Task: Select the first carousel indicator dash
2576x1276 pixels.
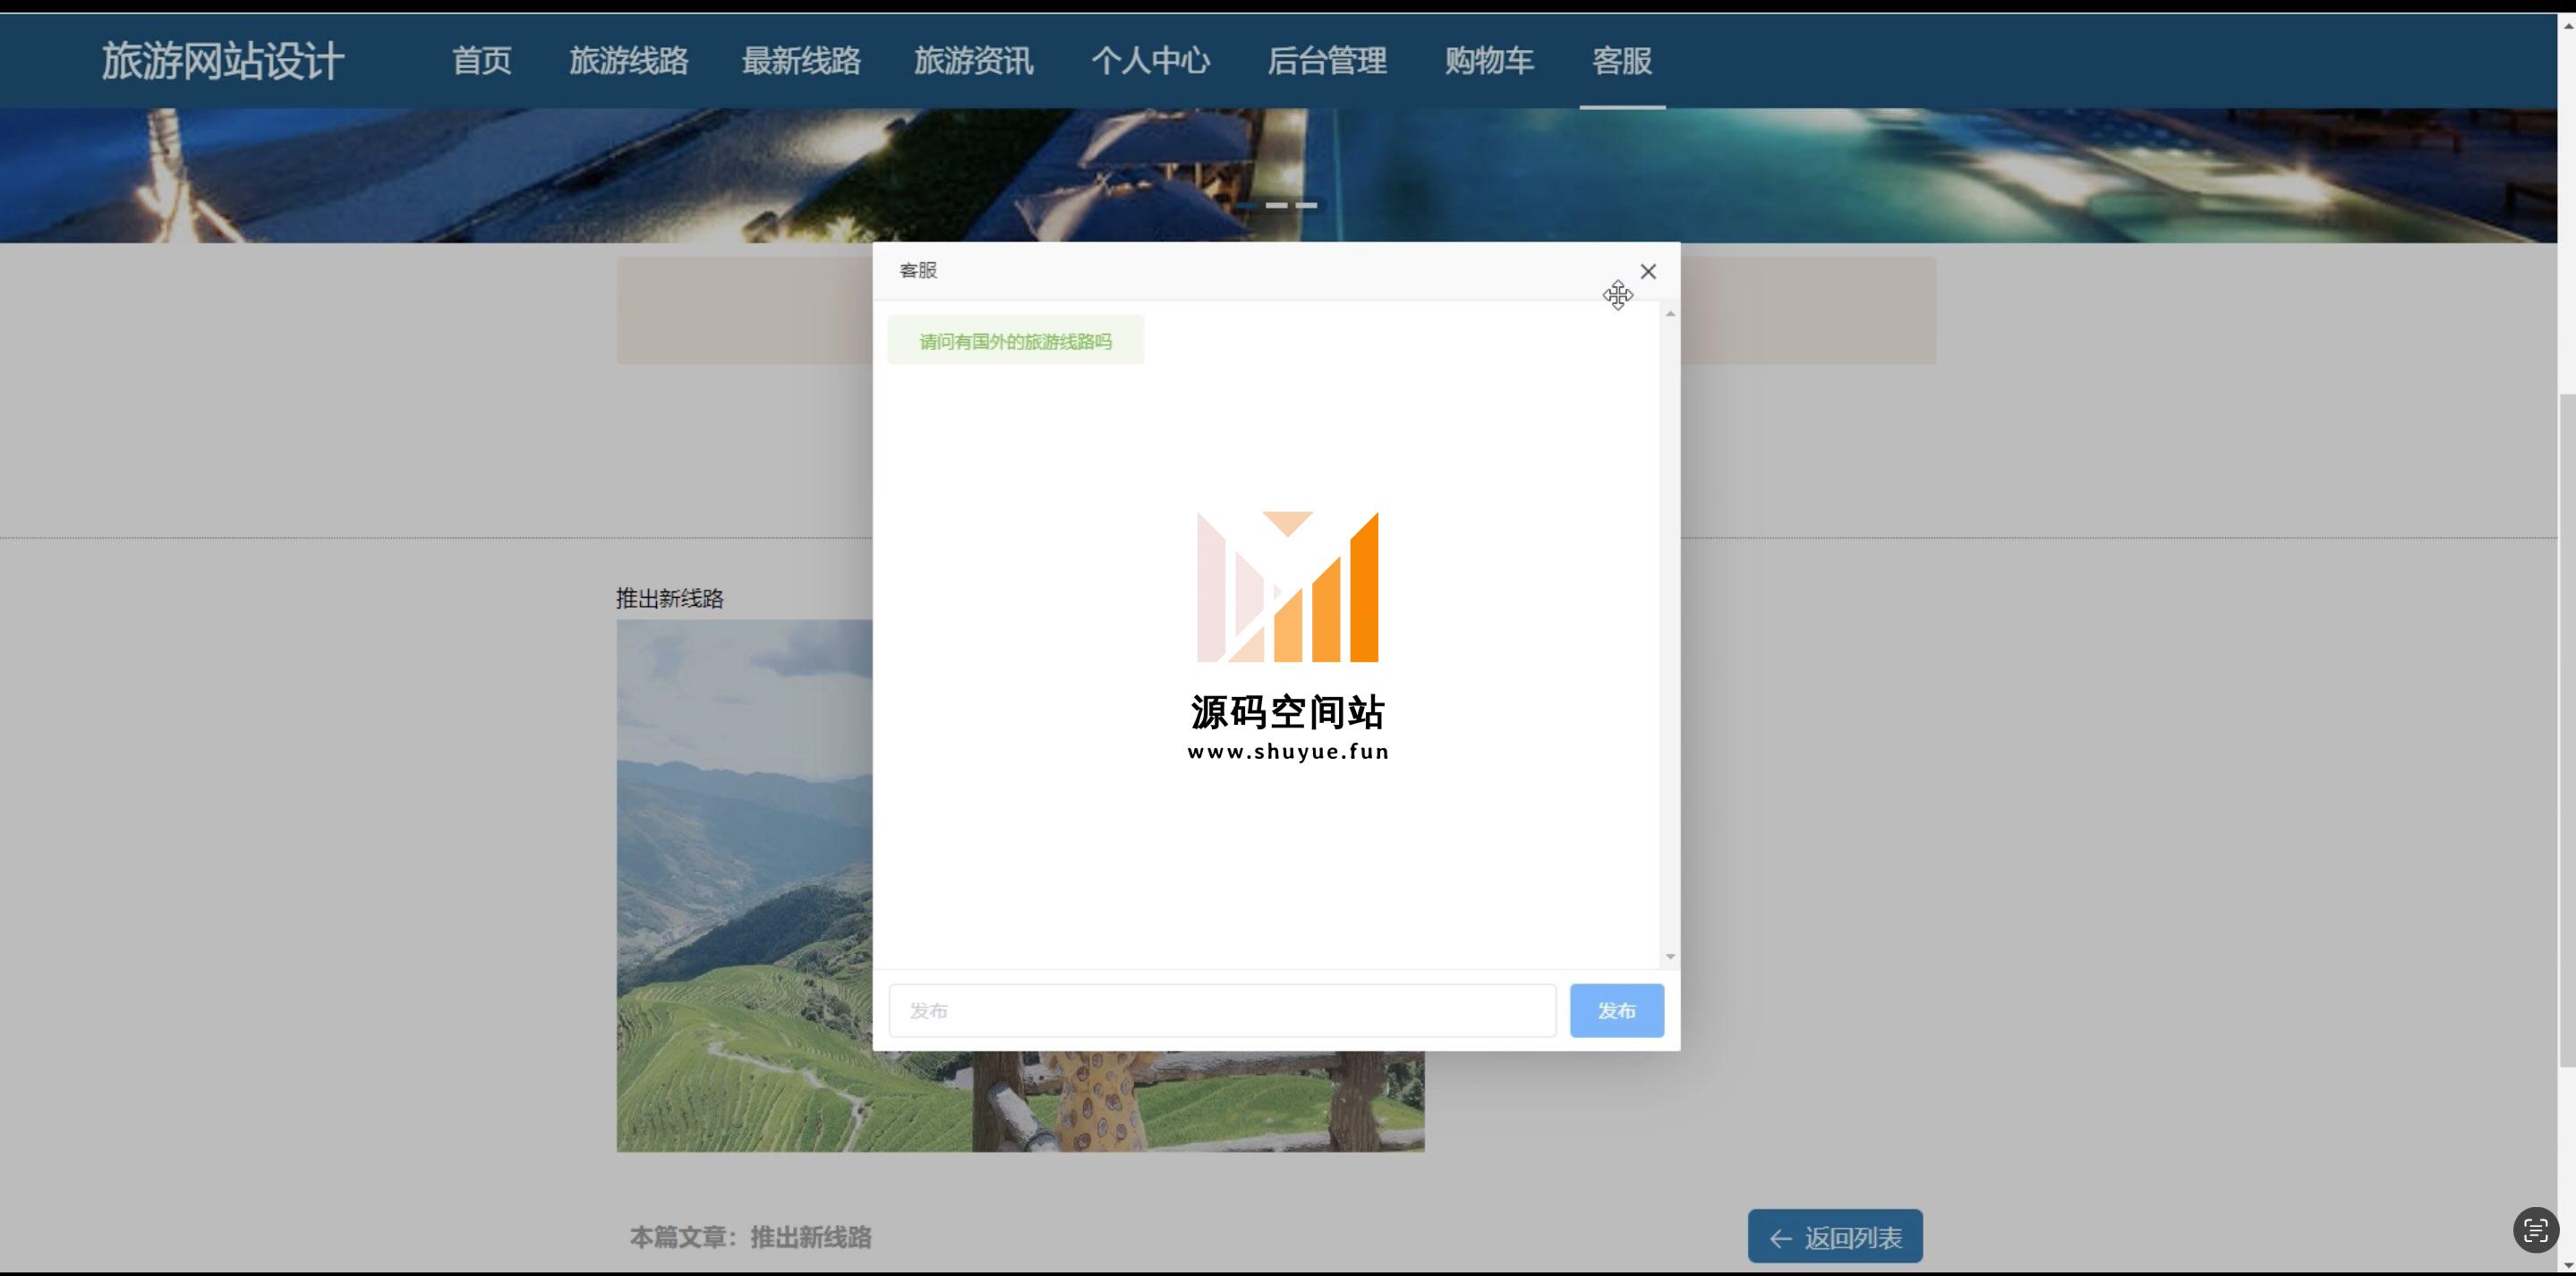Action: (x=1247, y=205)
